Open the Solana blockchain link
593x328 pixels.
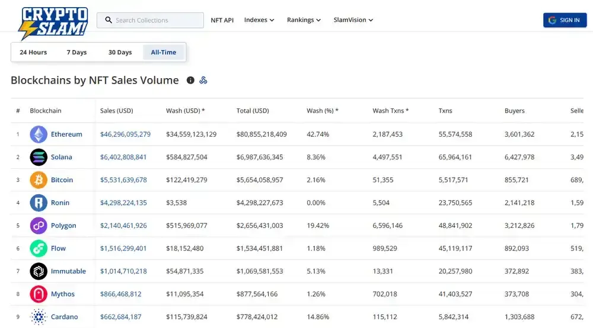tap(61, 157)
